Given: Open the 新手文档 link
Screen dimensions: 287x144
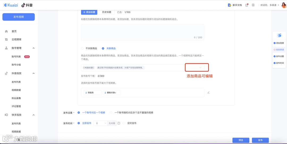Looking at the screenshot, I should coord(237,5).
